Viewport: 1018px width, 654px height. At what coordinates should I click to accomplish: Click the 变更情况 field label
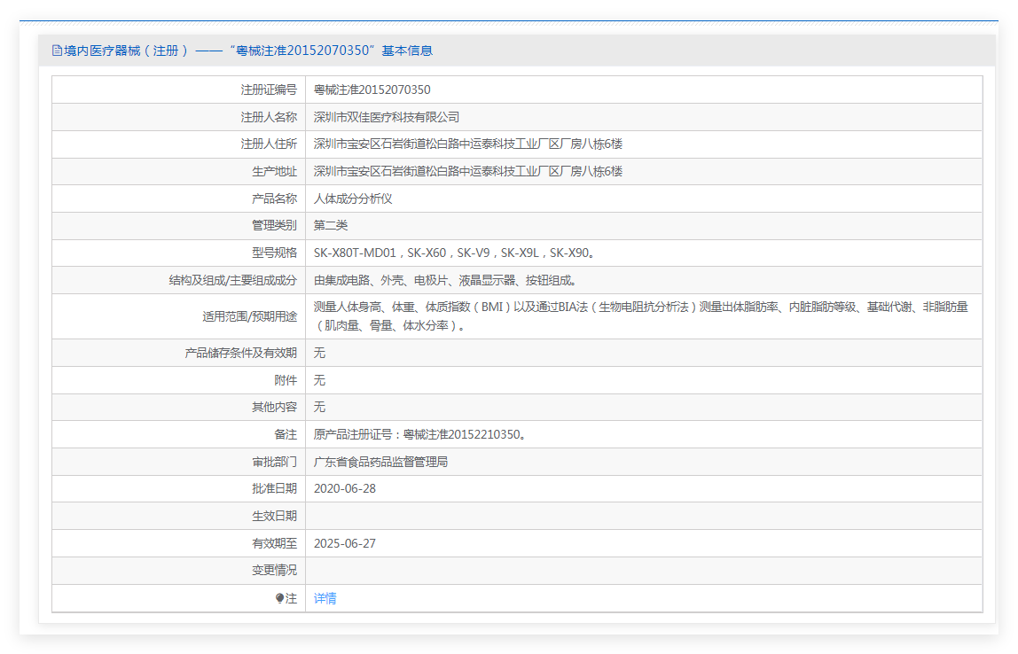pyautogui.click(x=275, y=571)
